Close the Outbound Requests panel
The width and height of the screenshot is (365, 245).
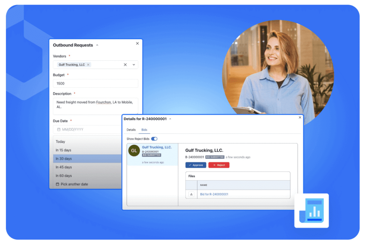137,43
